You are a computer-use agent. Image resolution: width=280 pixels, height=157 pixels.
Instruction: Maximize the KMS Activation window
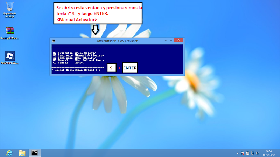click(171, 40)
